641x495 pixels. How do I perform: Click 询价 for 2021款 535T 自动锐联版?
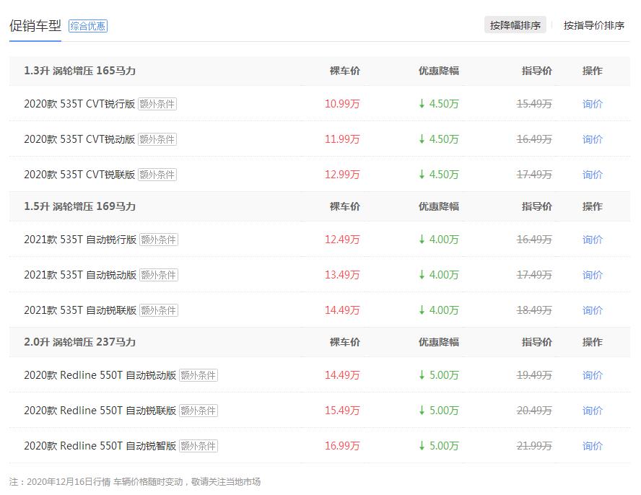pyautogui.click(x=593, y=310)
